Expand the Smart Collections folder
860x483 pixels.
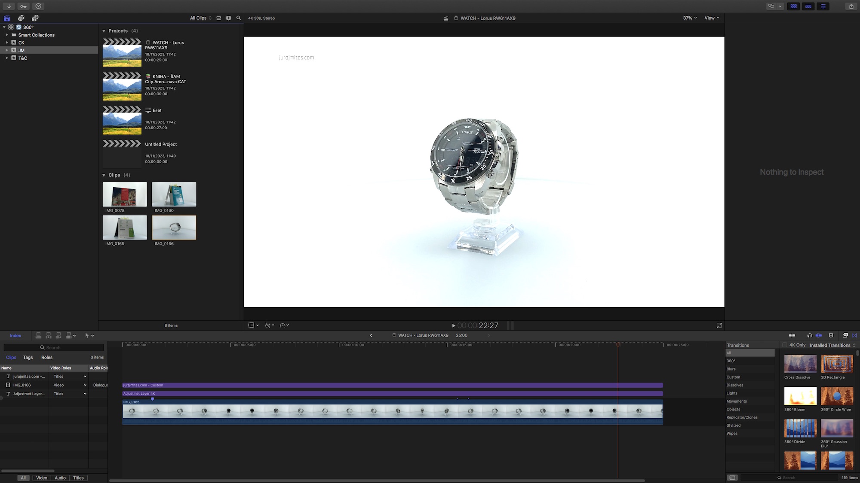6,35
